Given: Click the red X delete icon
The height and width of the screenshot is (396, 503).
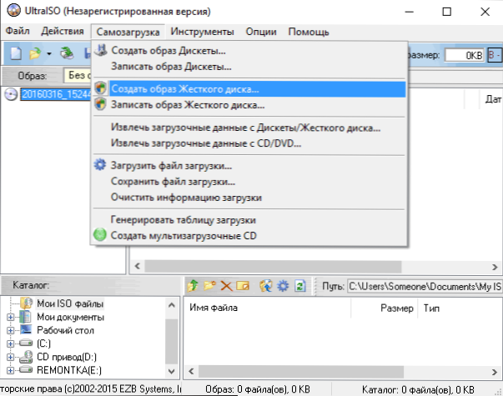Looking at the screenshot, I should (x=227, y=286).
